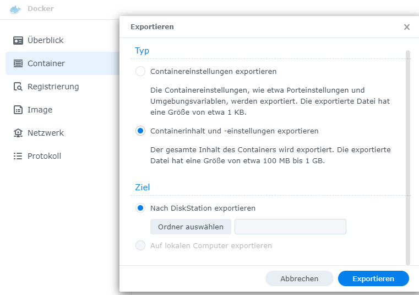Click the Abbrechen button
The height and width of the screenshot is (295, 419).
[x=300, y=278]
